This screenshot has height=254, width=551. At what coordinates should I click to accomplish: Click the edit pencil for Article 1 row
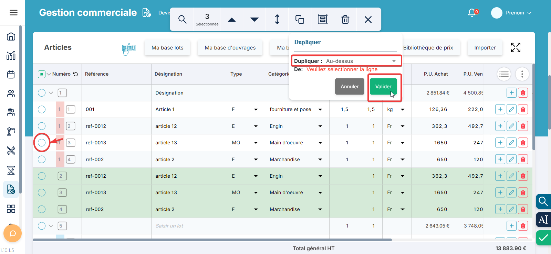[511, 109]
